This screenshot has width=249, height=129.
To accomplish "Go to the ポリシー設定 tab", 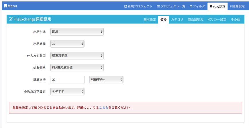I will (217, 19).
